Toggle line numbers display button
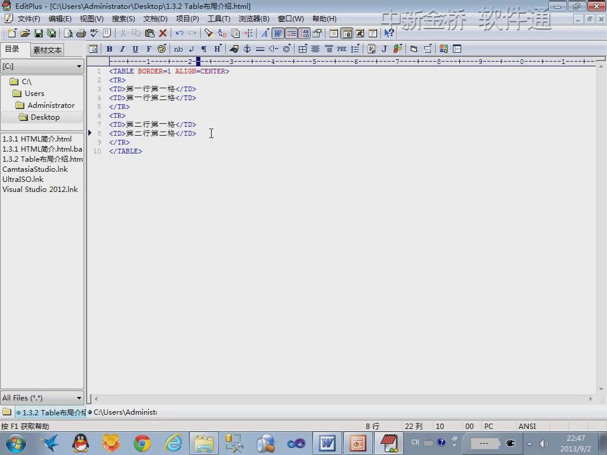 click(x=304, y=33)
